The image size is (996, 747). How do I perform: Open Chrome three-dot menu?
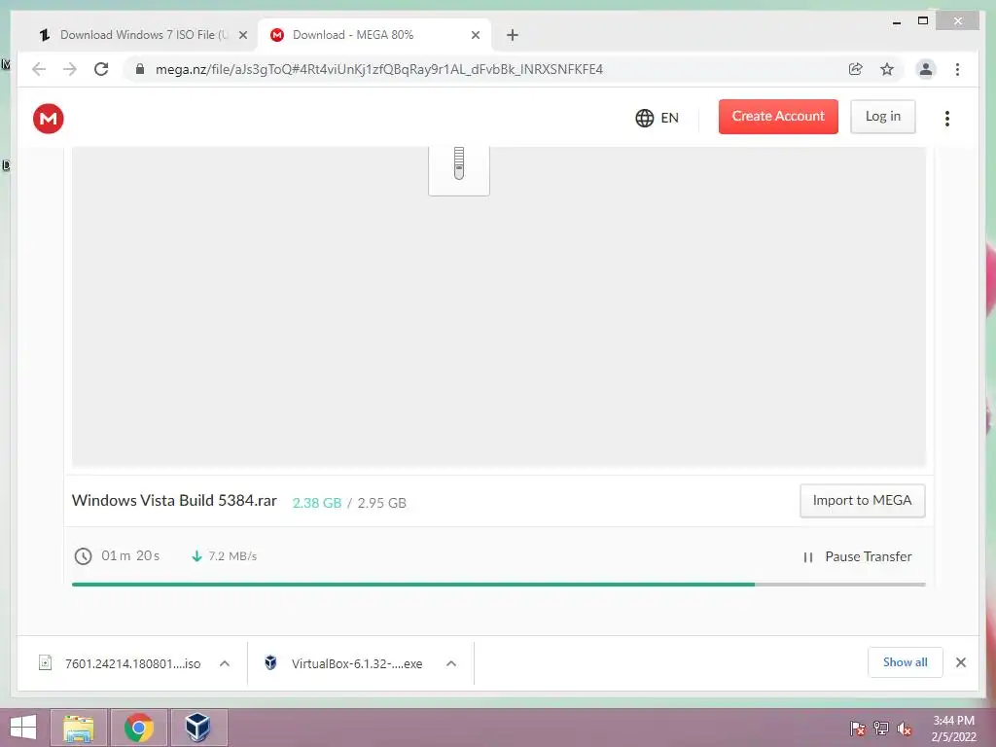point(957,69)
